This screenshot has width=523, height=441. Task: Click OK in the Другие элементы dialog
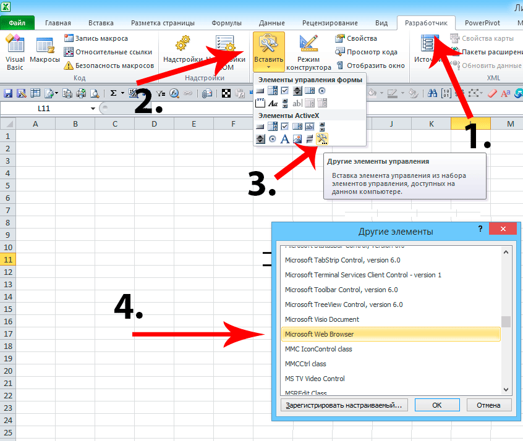437,405
